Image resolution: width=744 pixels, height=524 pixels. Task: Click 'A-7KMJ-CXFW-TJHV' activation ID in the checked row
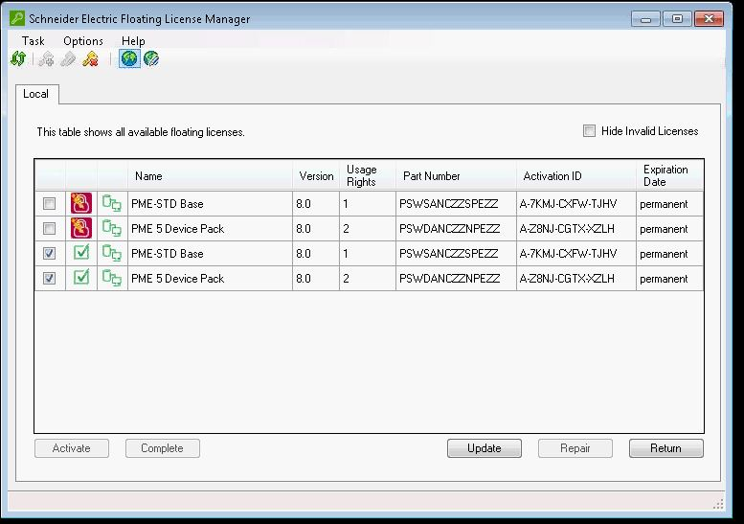pos(569,254)
